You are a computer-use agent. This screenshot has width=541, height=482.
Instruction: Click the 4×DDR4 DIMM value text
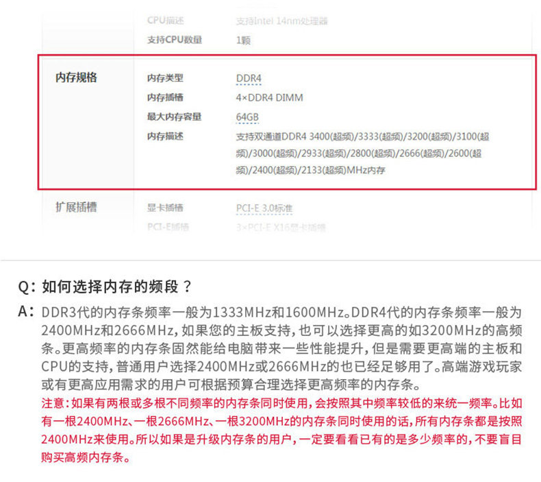point(269,98)
